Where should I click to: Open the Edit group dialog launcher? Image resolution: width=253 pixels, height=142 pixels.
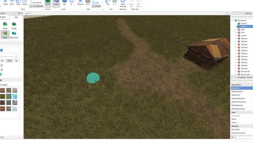tap(102, 9)
